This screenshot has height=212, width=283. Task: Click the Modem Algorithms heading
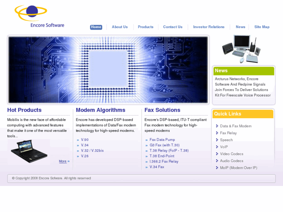(x=100, y=110)
